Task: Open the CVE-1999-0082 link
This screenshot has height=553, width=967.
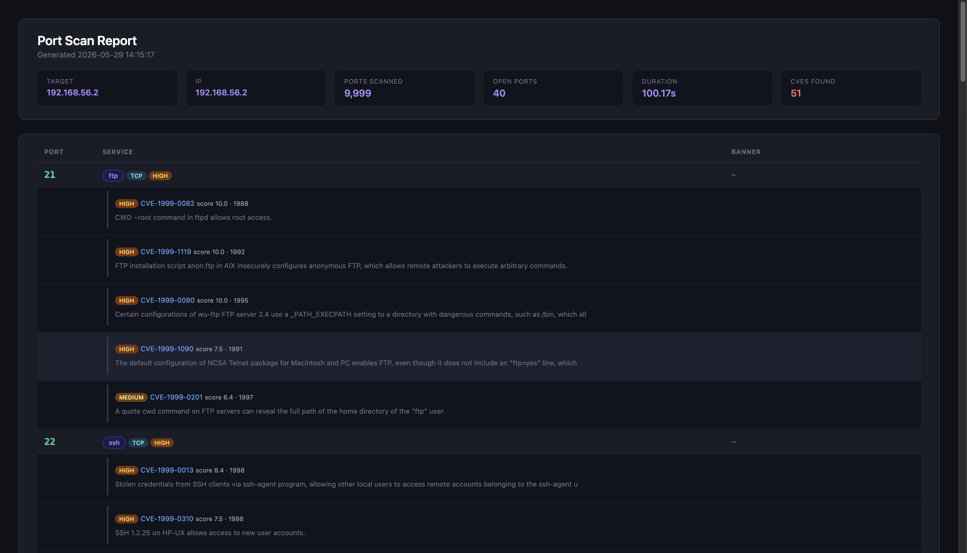Action: click(x=167, y=203)
